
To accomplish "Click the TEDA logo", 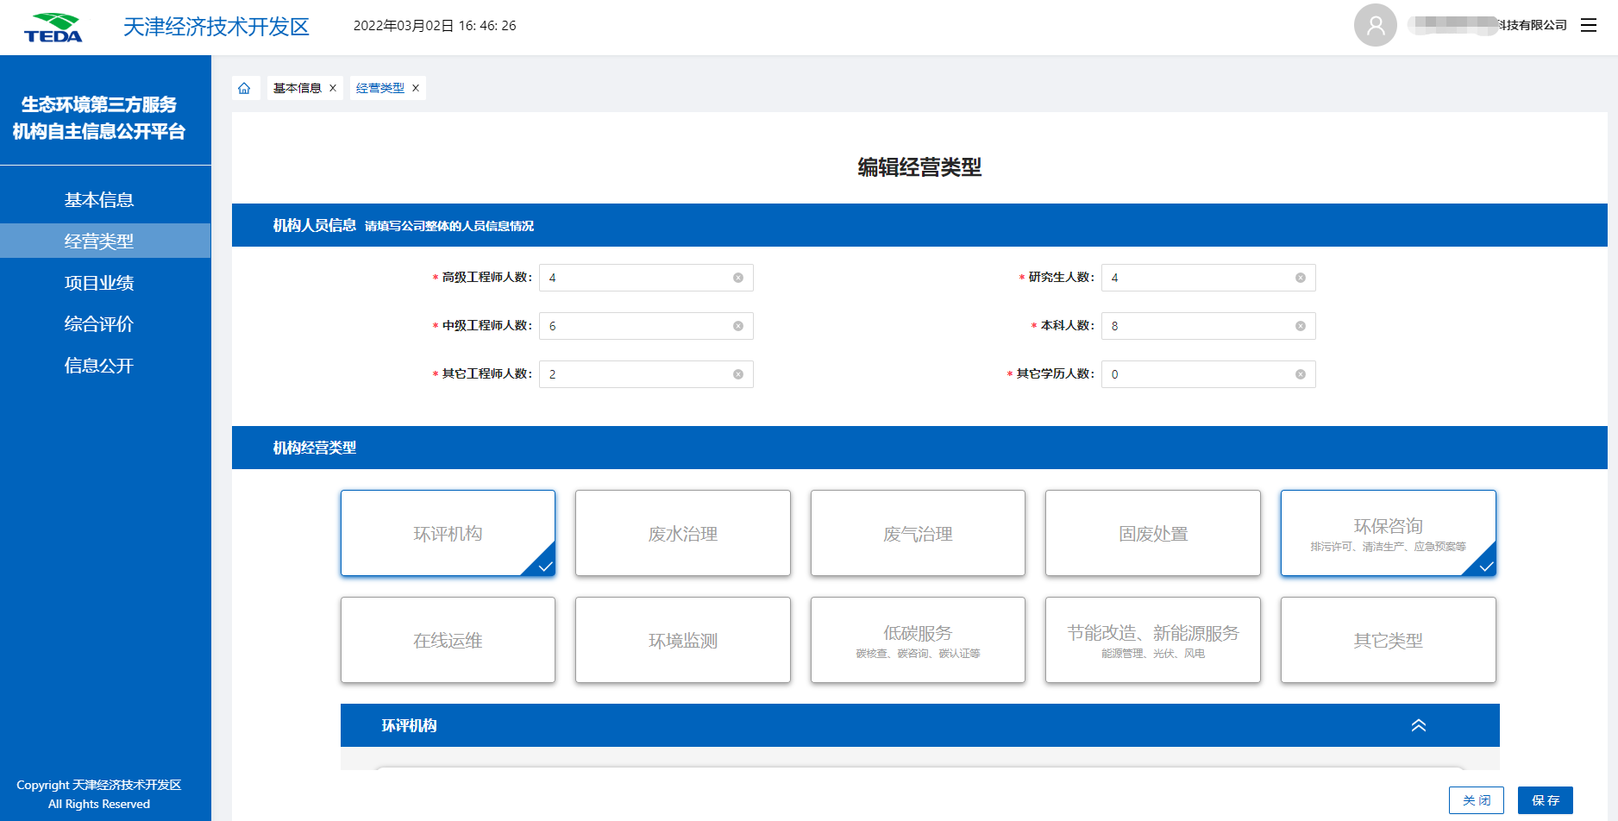I will point(53,28).
